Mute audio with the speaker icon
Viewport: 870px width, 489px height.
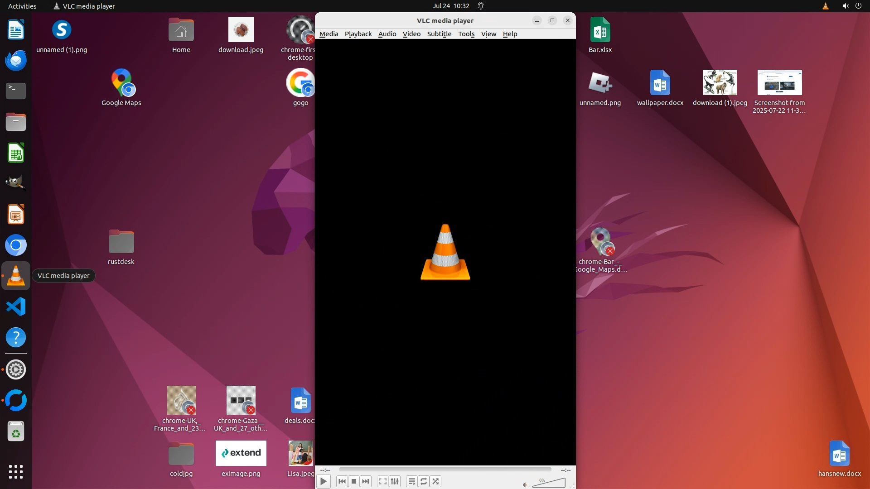coord(525,485)
